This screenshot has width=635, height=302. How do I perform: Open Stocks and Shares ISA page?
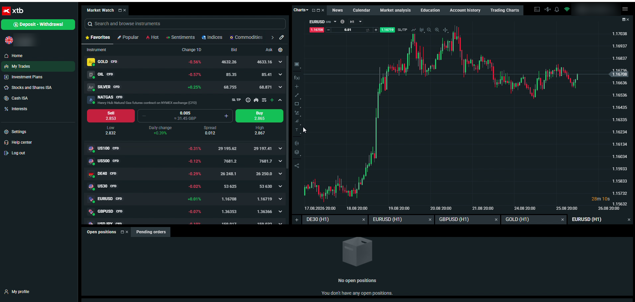32,88
